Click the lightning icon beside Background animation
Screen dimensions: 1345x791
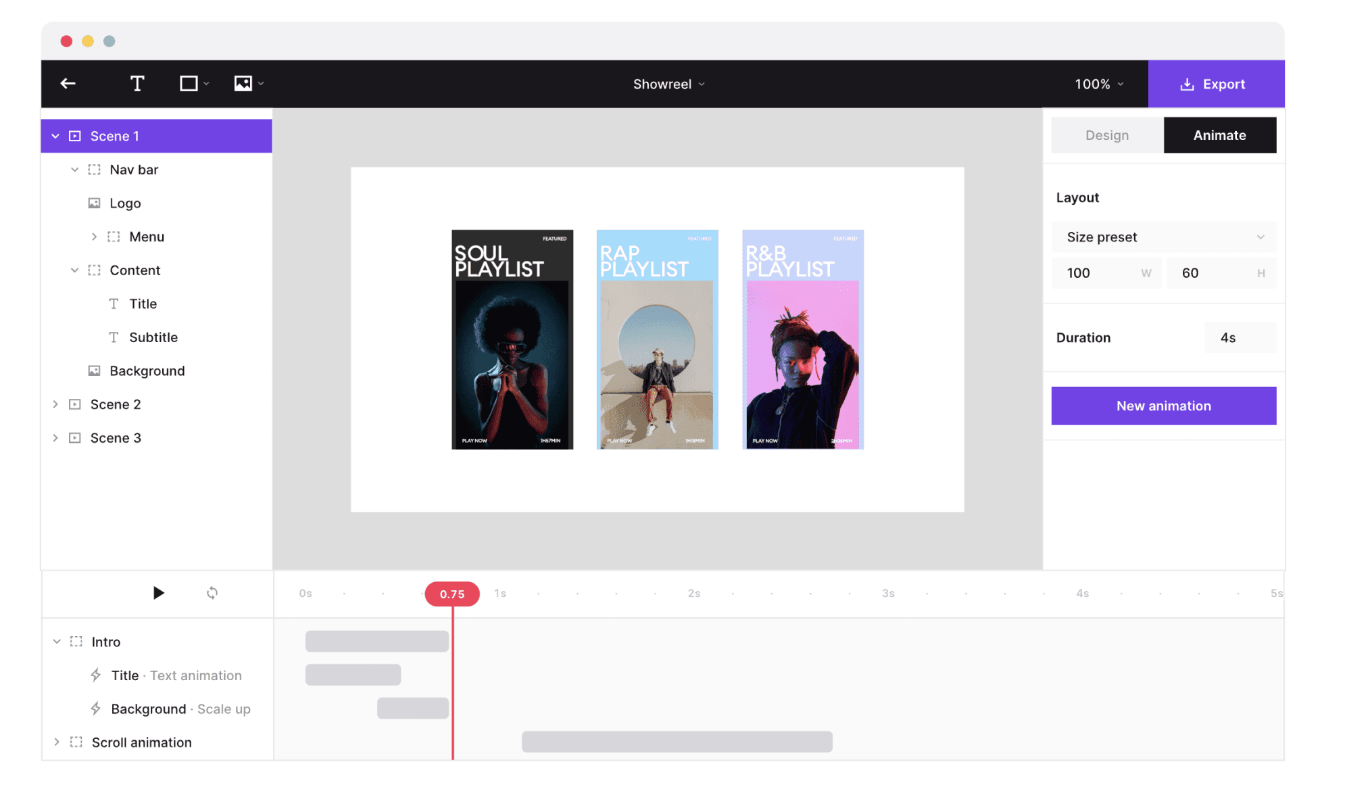(x=96, y=709)
